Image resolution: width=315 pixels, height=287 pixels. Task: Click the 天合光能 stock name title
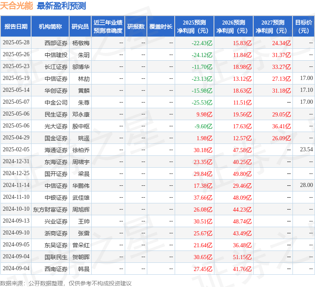[17, 6]
